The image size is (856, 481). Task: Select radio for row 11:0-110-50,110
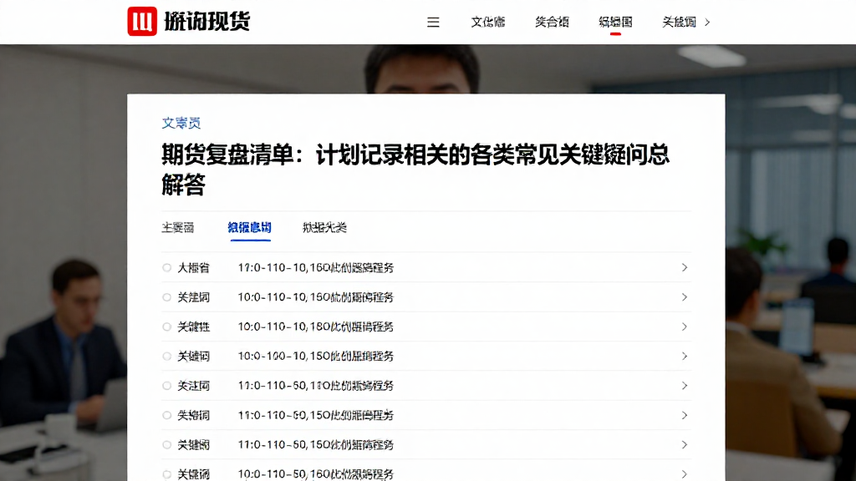pyautogui.click(x=166, y=386)
